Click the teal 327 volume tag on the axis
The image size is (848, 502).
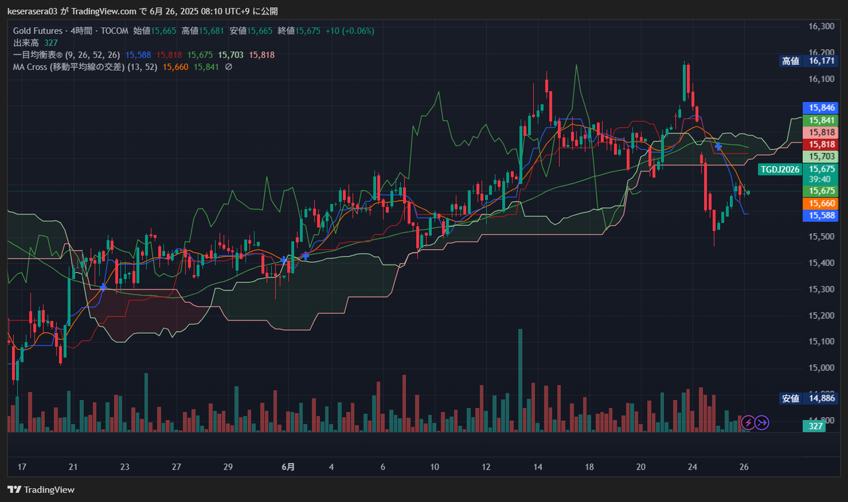814,427
